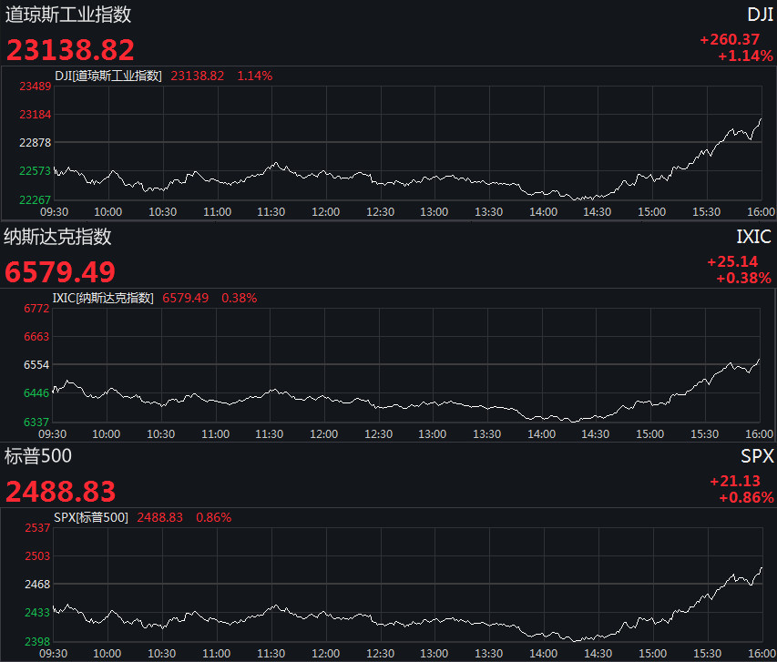Click 6579.49 in the IXIC chart legend
Image resolution: width=777 pixels, height=662 pixels.
[185, 298]
